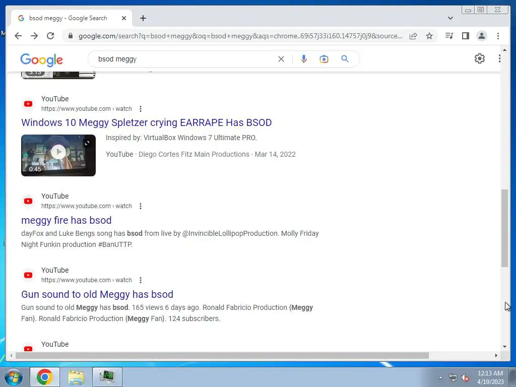
Task: Start voice search with microphone
Action: (x=304, y=59)
